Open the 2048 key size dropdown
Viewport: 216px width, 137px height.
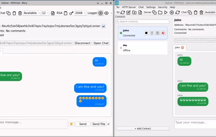pos(80,13)
